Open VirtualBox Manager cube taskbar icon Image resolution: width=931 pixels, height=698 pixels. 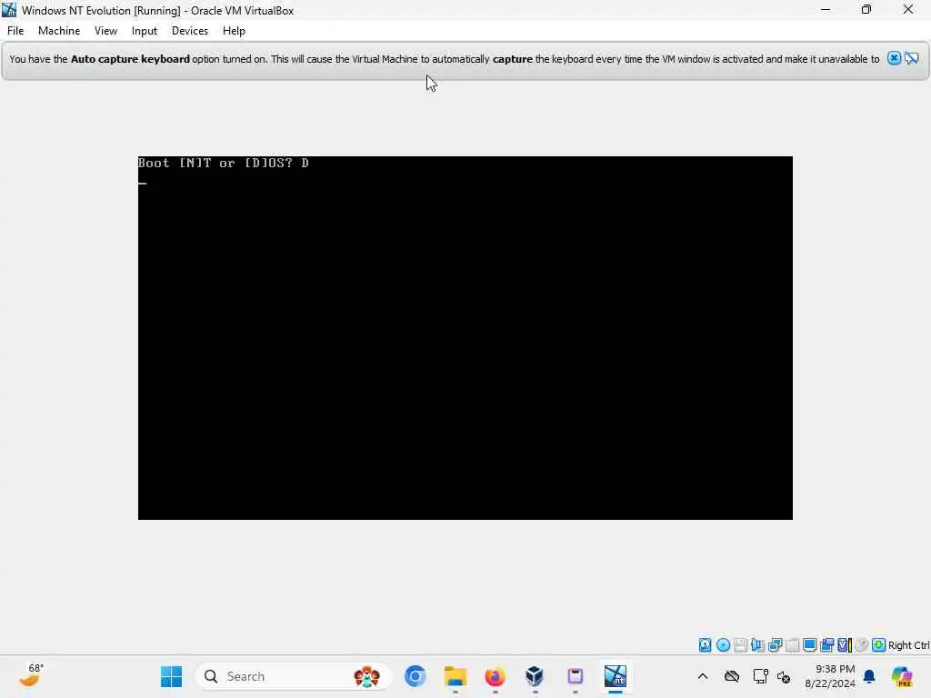[535, 676]
